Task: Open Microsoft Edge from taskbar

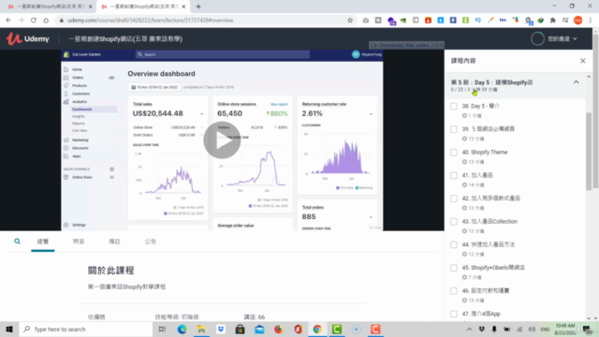Action: click(x=182, y=329)
